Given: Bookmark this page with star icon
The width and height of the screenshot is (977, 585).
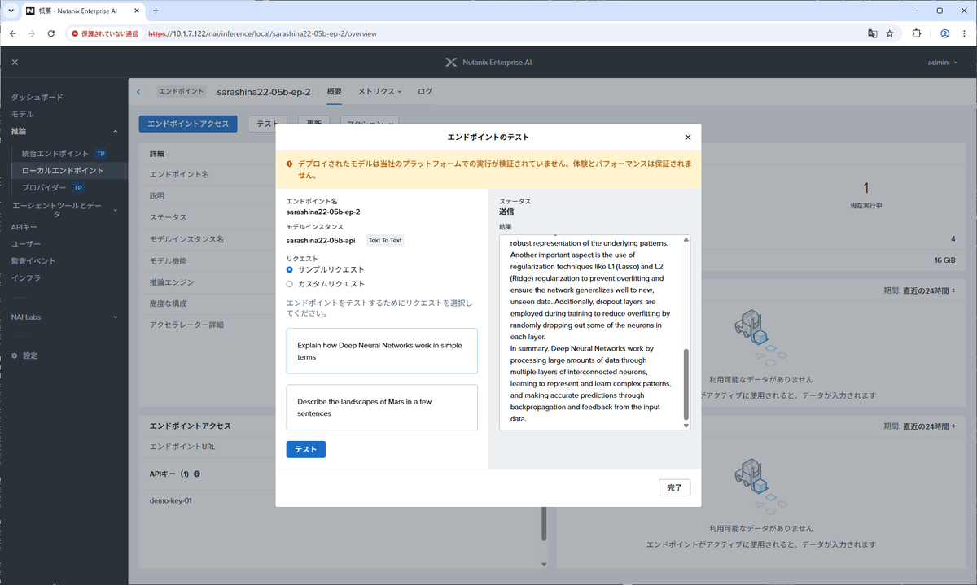Looking at the screenshot, I should 890,34.
